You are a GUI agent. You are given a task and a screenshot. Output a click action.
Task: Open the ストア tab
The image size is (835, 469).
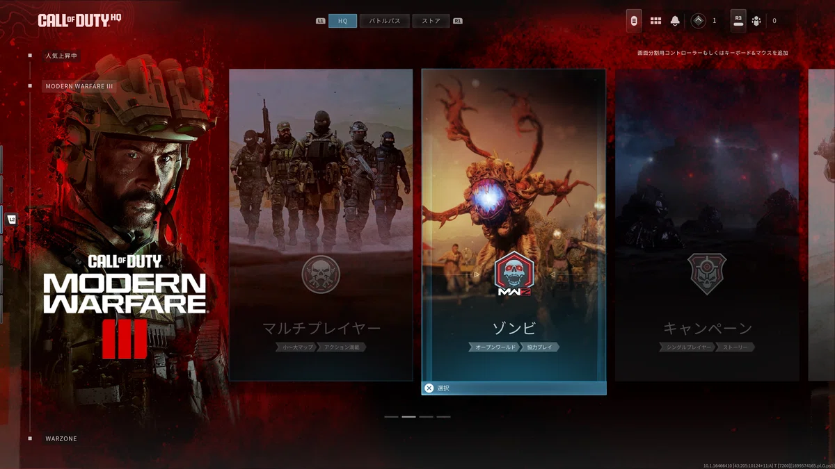pyautogui.click(x=431, y=21)
